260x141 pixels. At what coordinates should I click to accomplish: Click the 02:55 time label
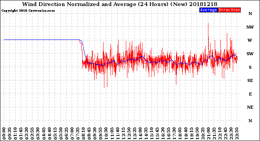tap(32, 133)
